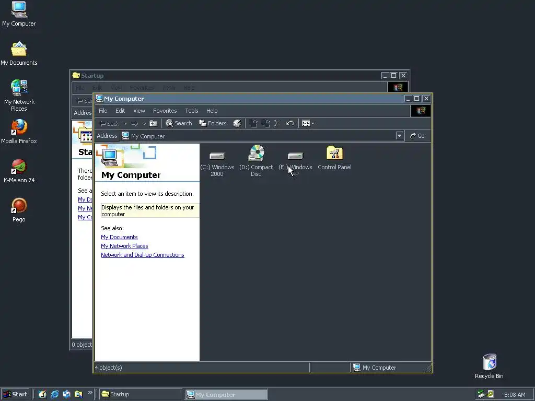Click the 5:08 AM clock
Image resolution: width=535 pixels, height=401 pixels.
pos(515,395)
